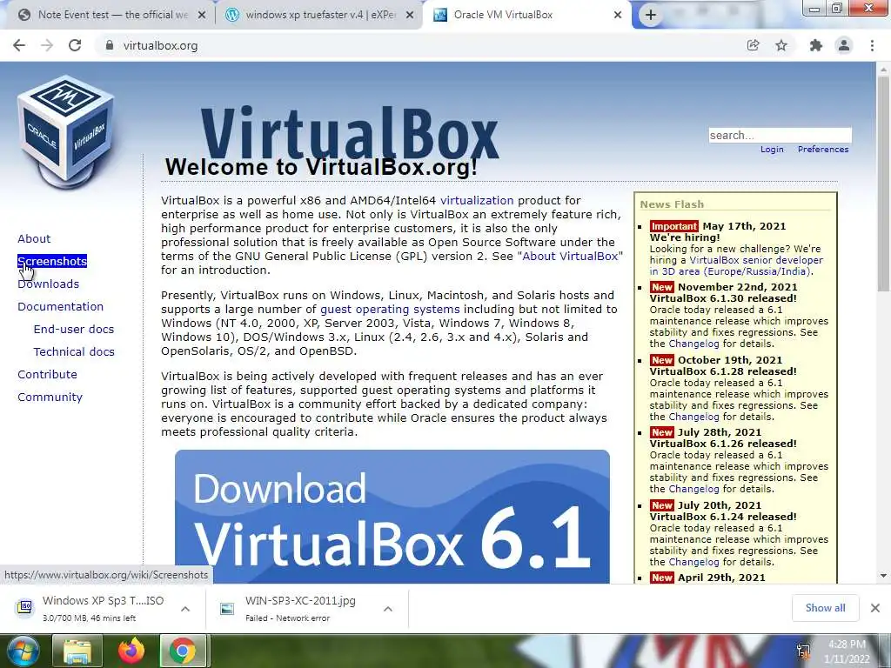The height and width of the screenshot is (668, 891).
Task: Reload the virtualbox.org page
Action: point(75,45)
